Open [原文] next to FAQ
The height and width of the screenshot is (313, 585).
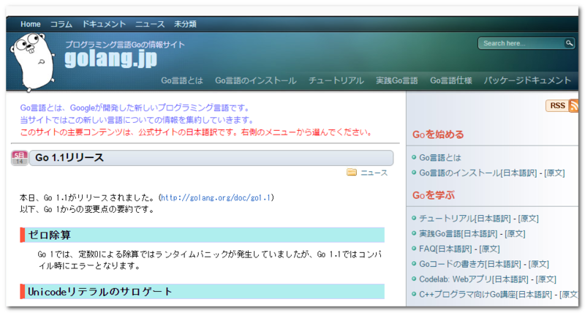489,249
